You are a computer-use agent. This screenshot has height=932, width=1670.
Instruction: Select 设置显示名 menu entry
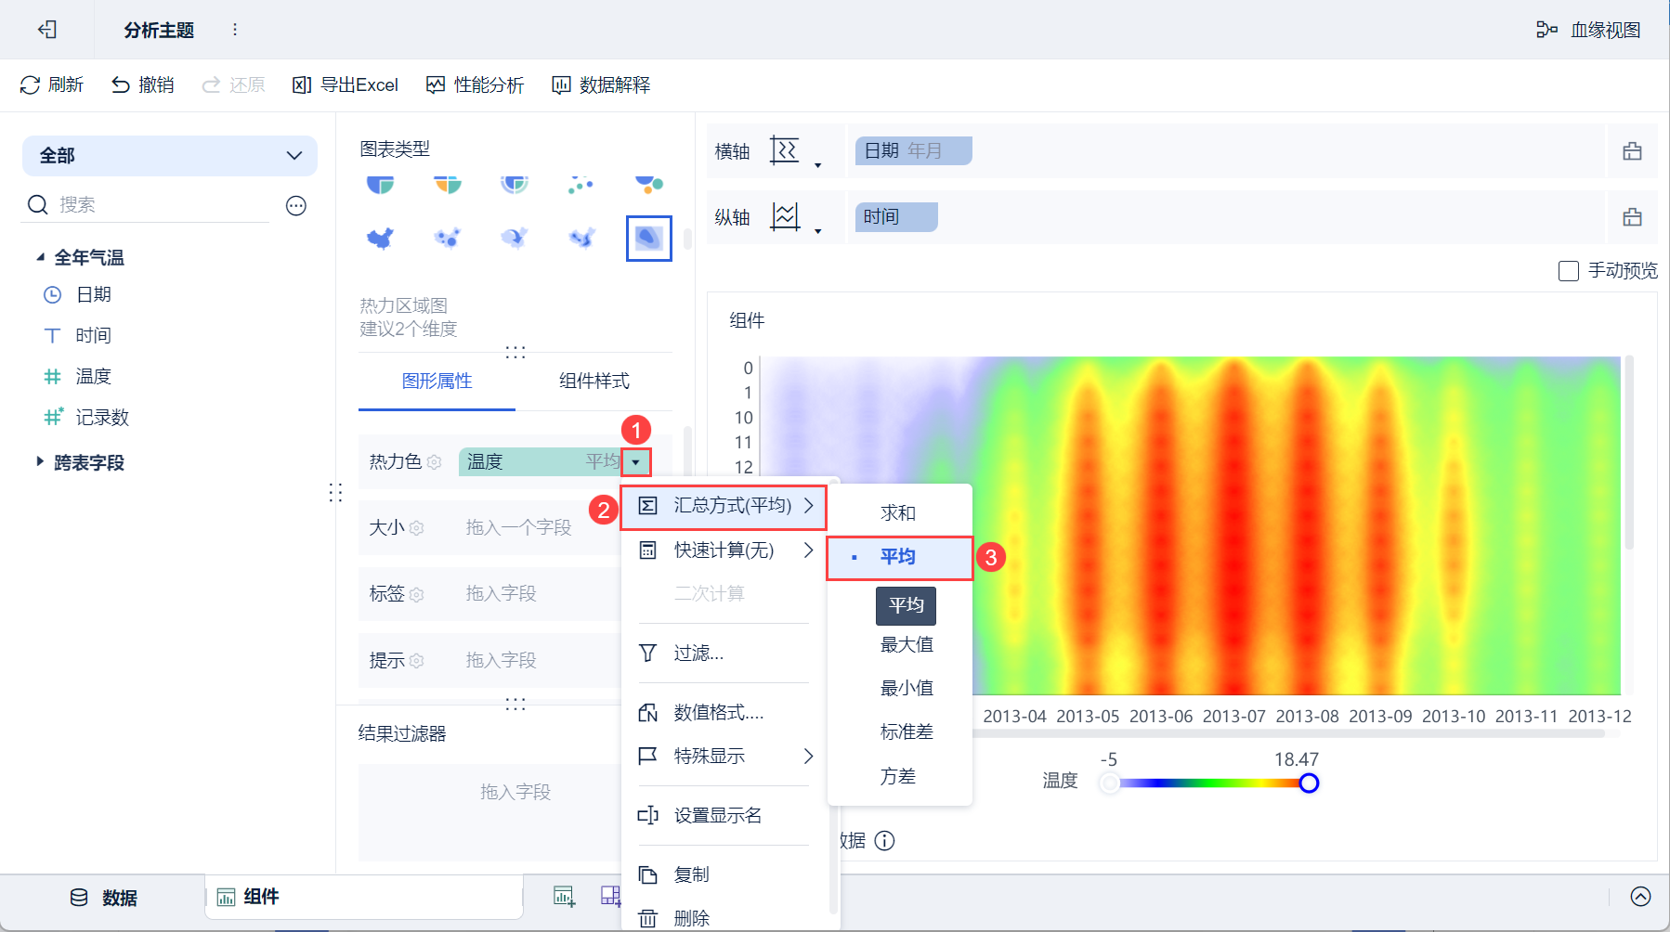click(724, 815)
